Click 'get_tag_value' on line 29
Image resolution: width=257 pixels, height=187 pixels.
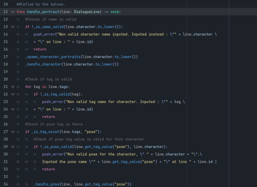[x=99, y=147]
